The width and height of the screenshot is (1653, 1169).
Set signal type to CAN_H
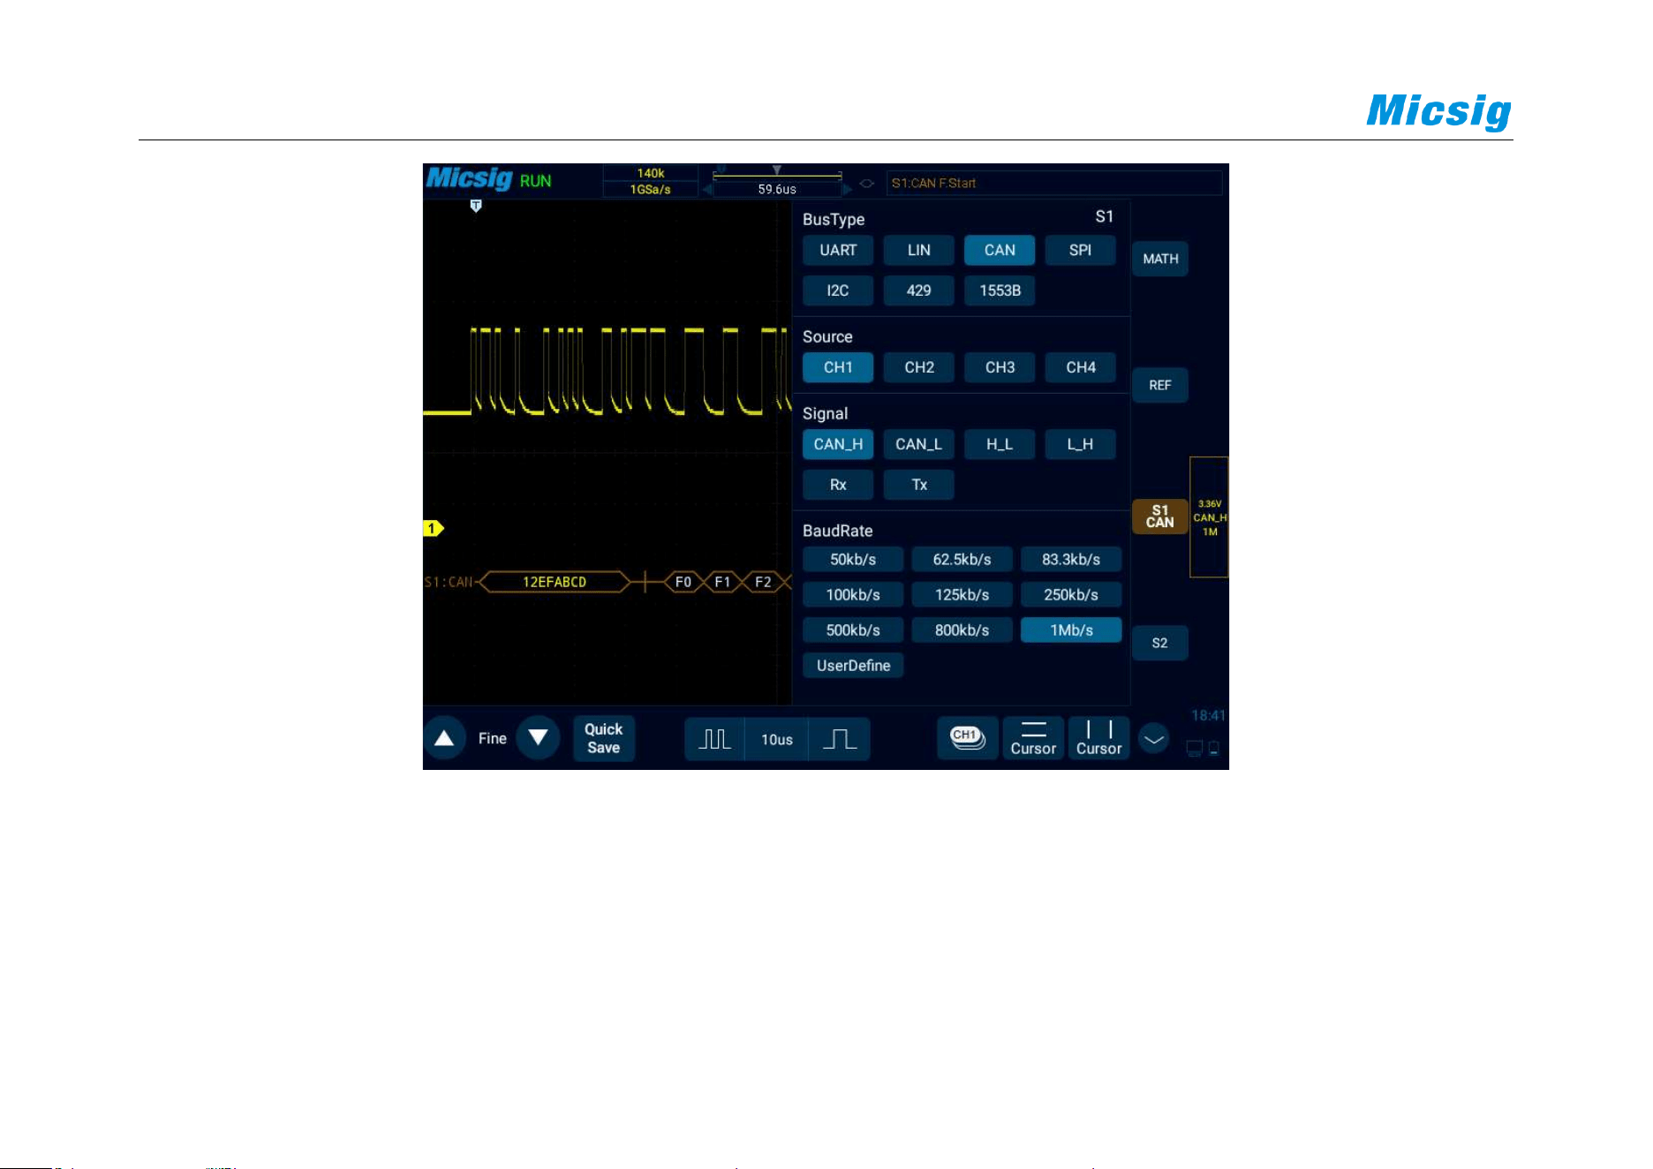[838, 444]
